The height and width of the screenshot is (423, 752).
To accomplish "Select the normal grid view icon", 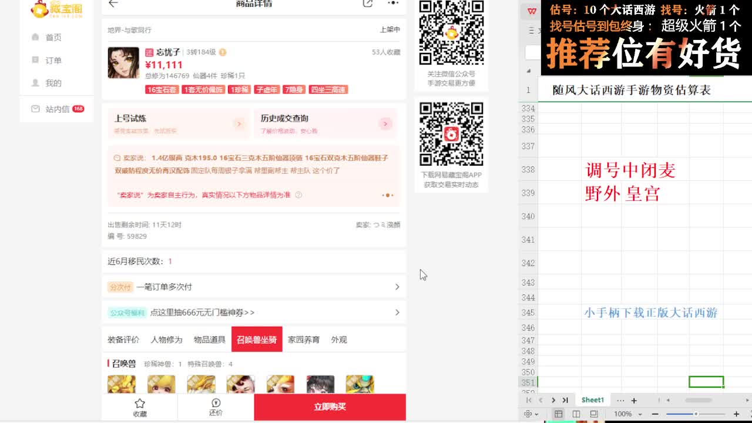I will (x=558, y=414).
